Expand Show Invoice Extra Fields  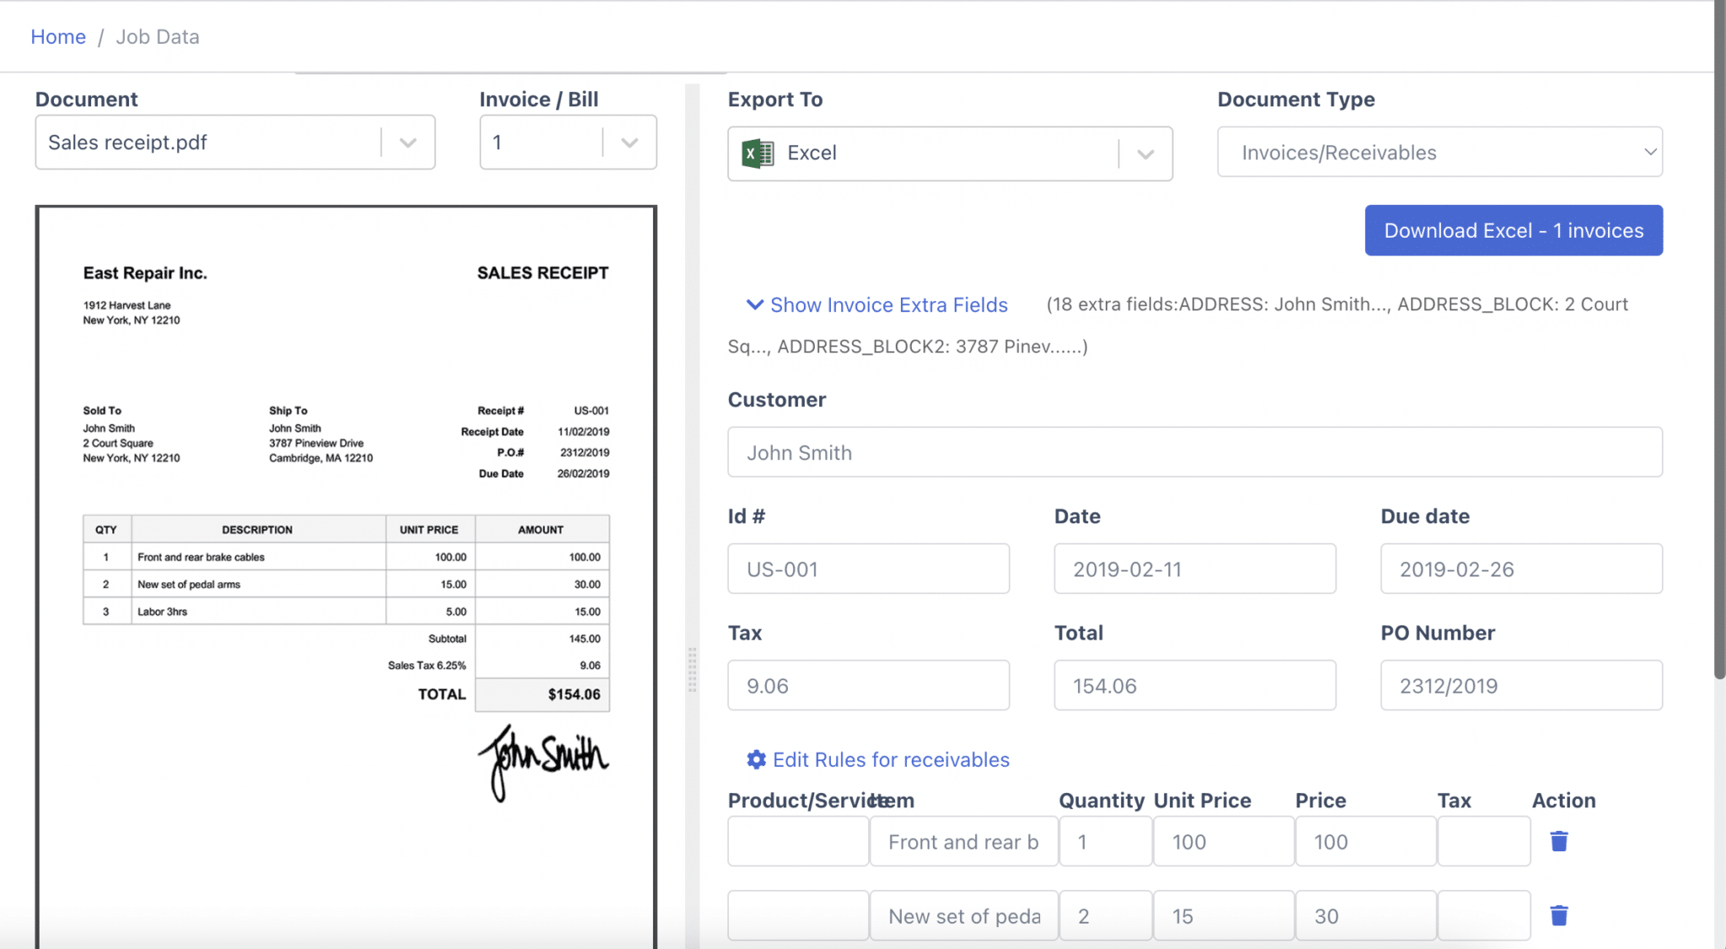click(888, 305)
